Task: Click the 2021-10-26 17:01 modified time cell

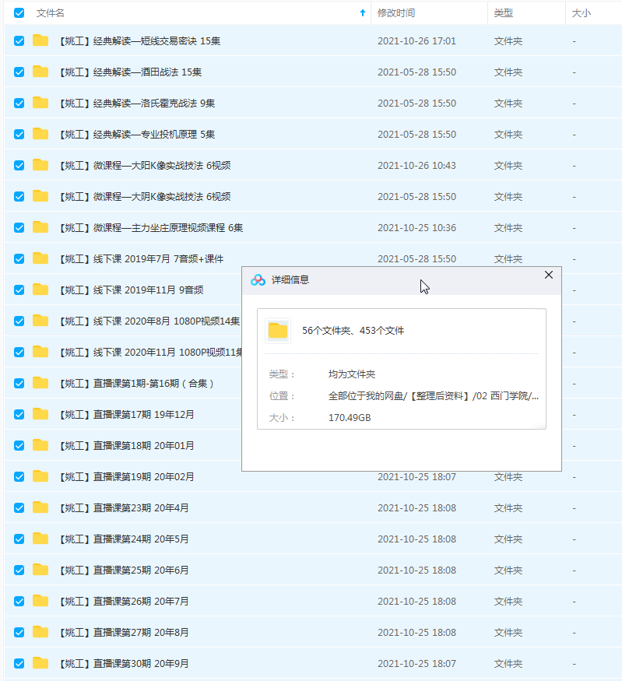Action: [416, 40]
